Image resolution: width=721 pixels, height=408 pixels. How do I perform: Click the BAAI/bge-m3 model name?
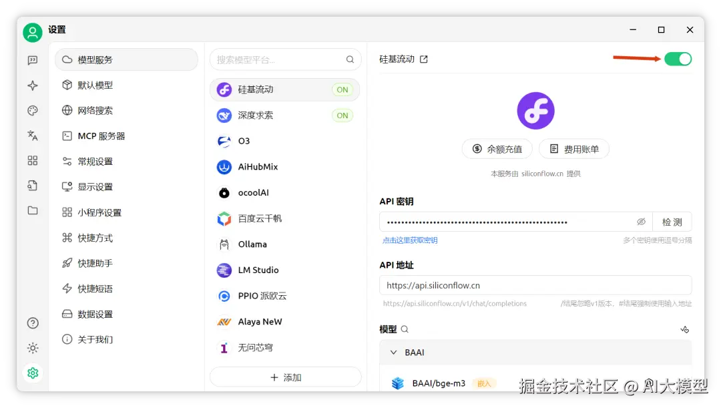click(x=439, y=383)
